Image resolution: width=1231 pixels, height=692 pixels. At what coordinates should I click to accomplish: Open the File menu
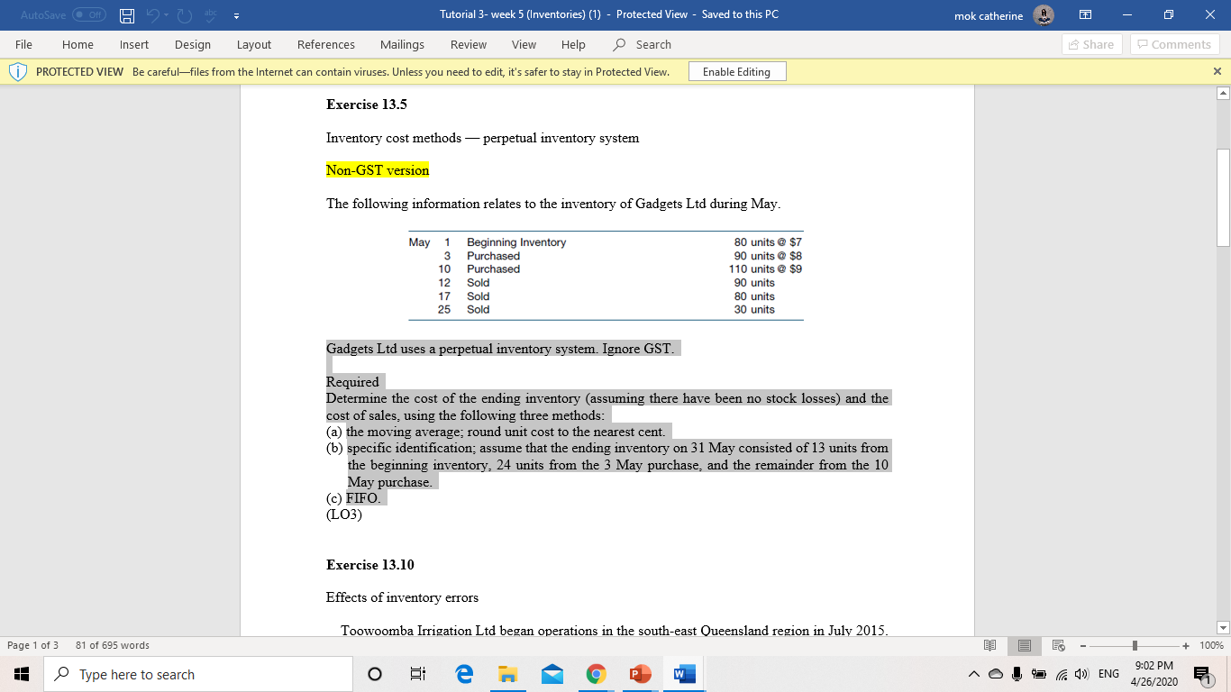point(23,44)
